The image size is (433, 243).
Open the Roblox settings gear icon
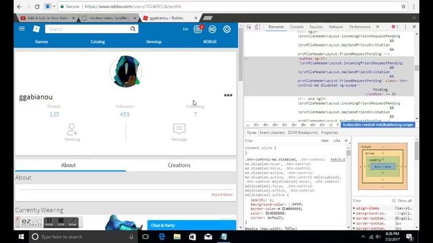click(x=227, y=29)
